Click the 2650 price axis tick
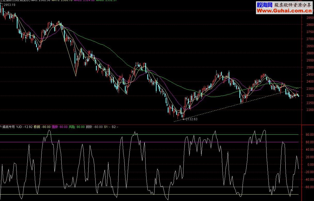The image size is (314, 201). 310,46
